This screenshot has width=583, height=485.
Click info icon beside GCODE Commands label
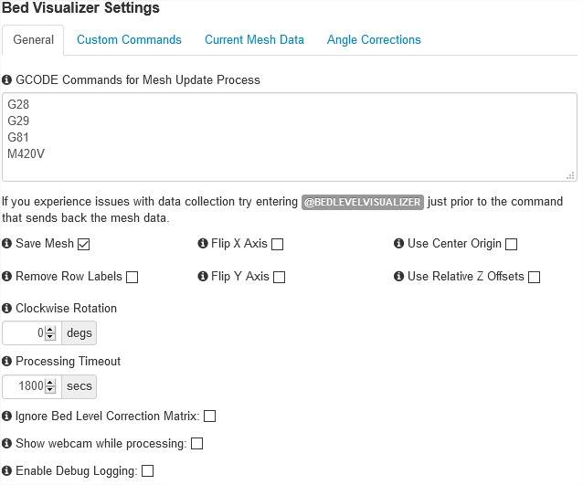pos(7,80)
